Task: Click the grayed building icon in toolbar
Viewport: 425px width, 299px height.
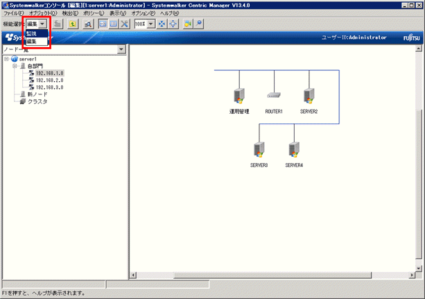Action: pyautogui.click(x=58, y=24)
